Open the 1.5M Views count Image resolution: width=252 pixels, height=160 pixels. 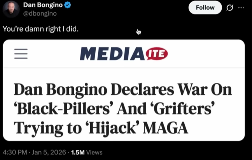(x=87, y=152)
